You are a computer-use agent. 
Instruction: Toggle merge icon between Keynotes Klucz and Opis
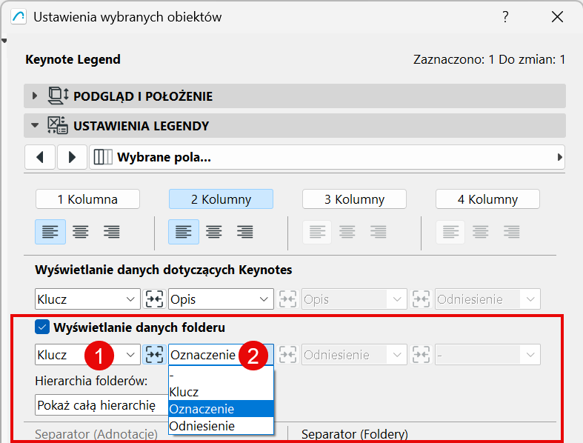(x=154, y=299)
